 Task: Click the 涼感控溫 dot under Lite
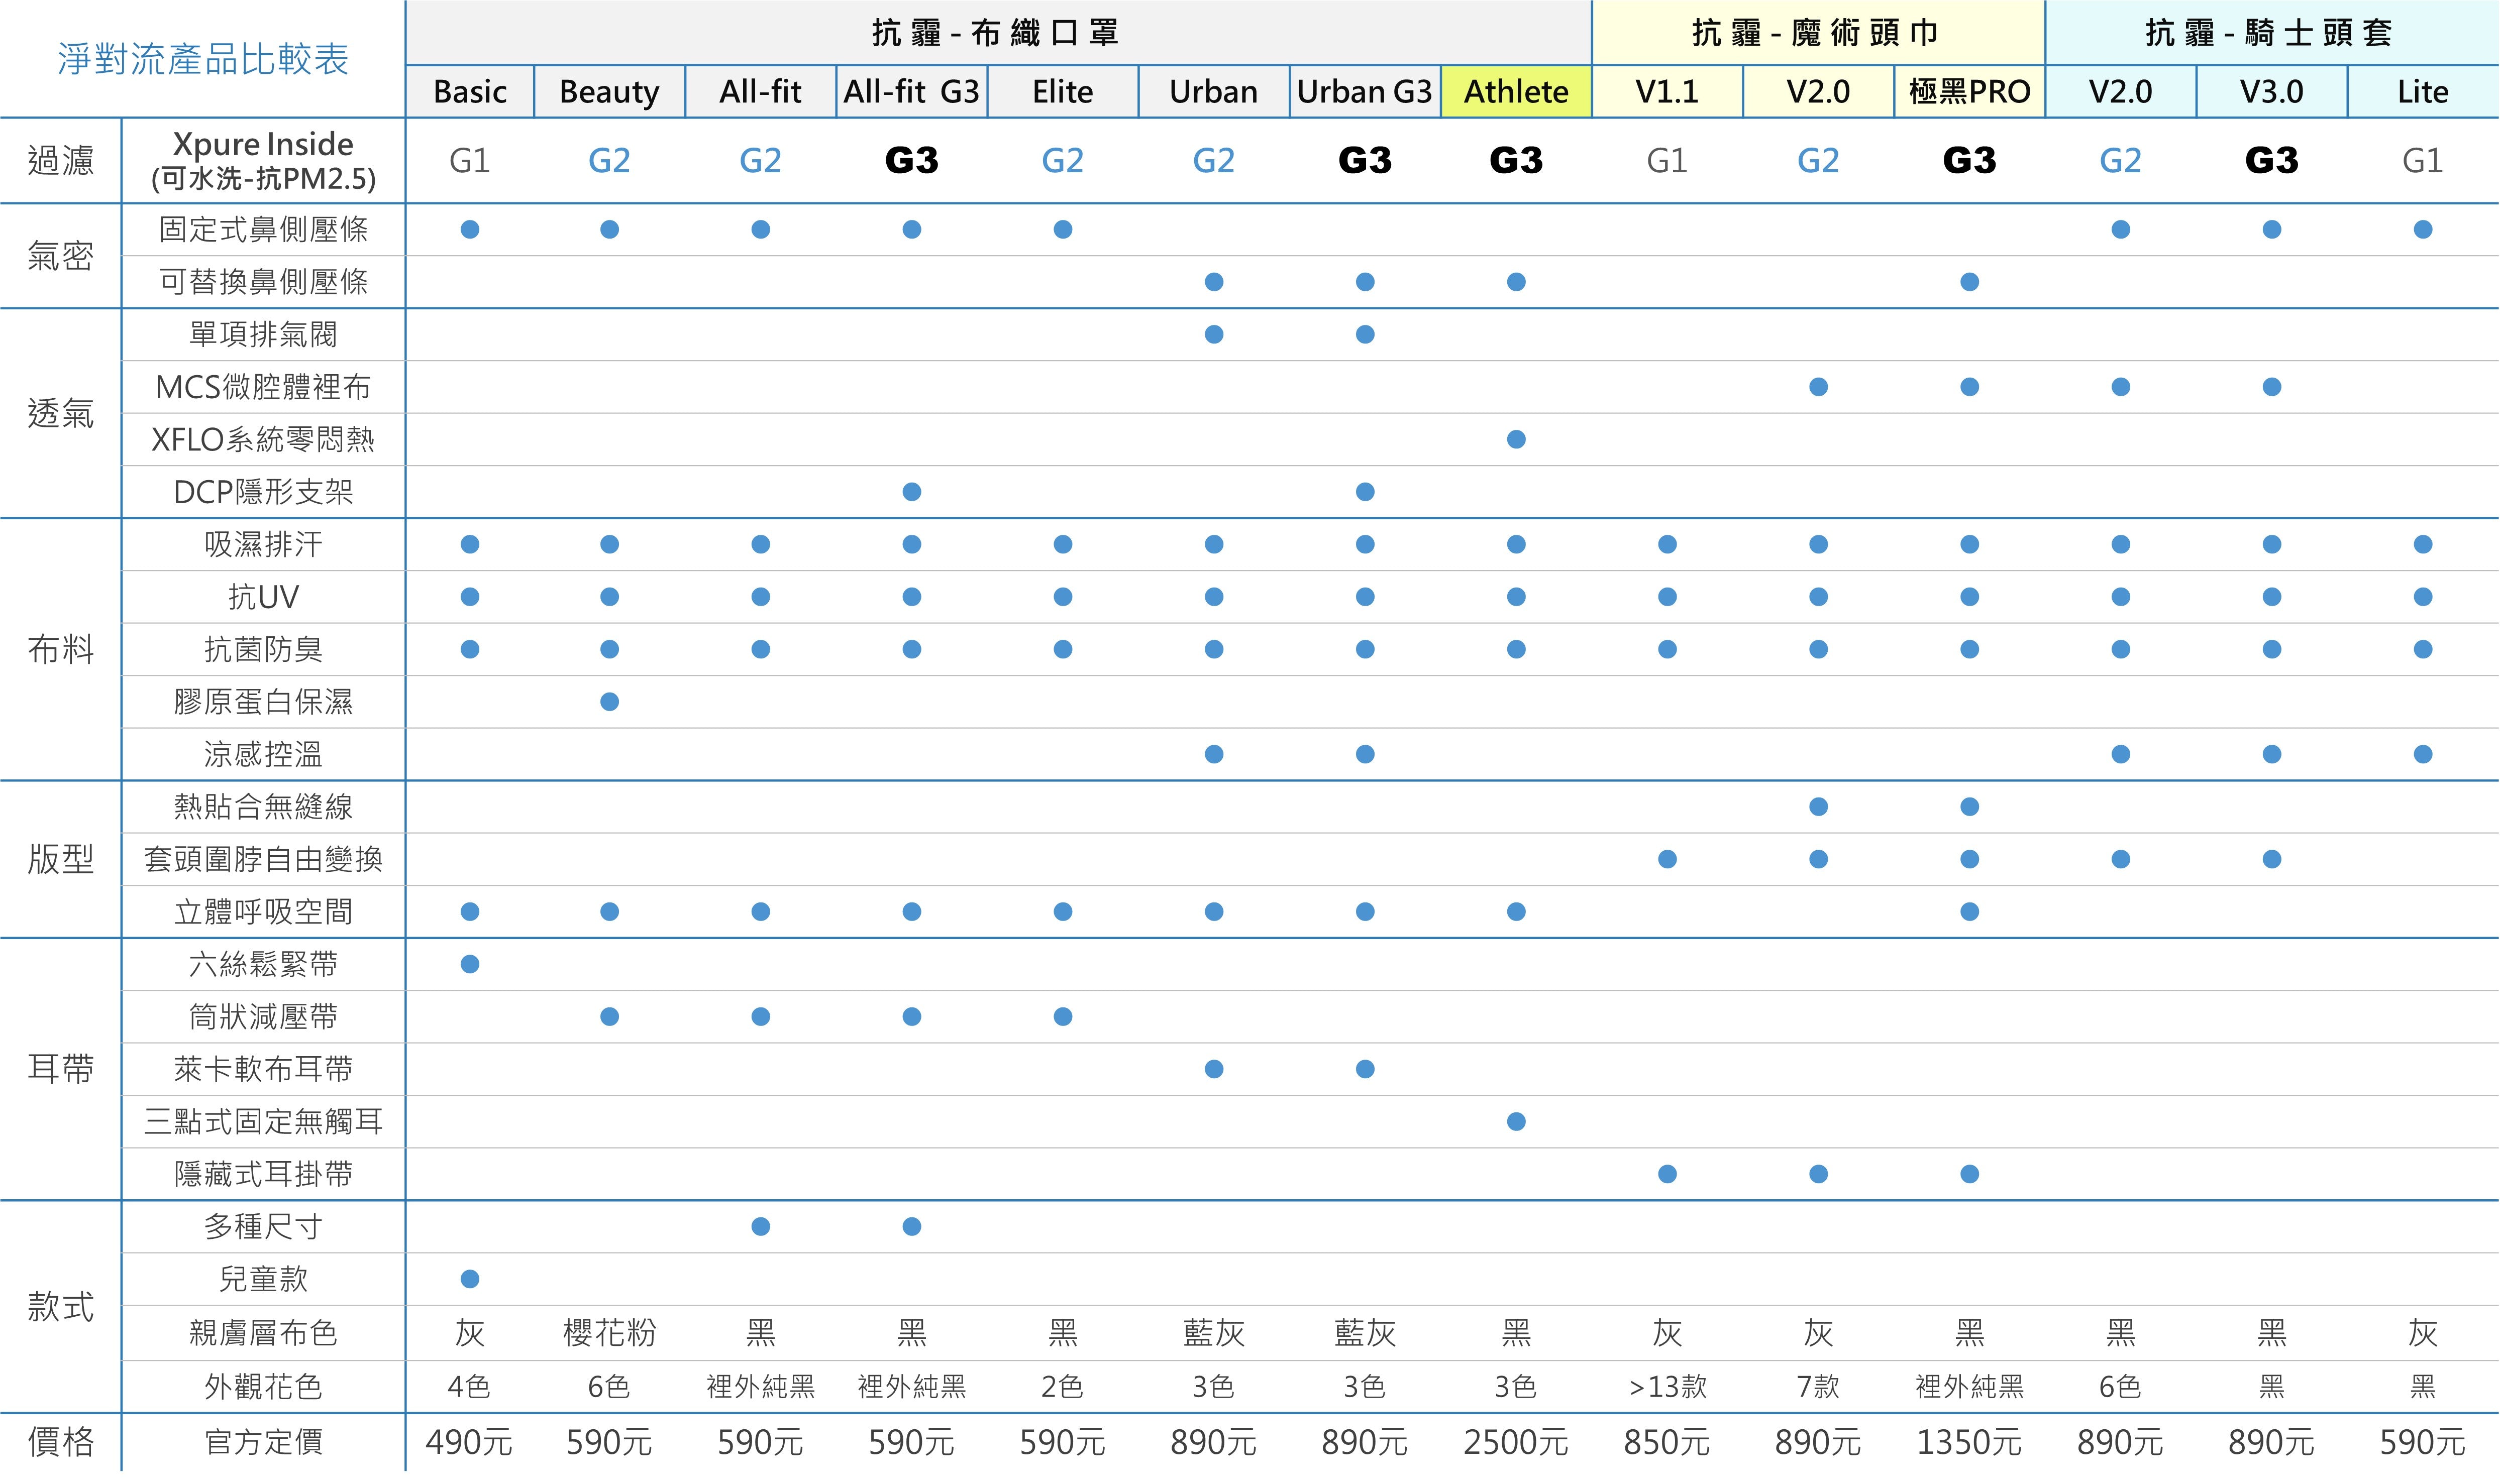point(2423,754)
